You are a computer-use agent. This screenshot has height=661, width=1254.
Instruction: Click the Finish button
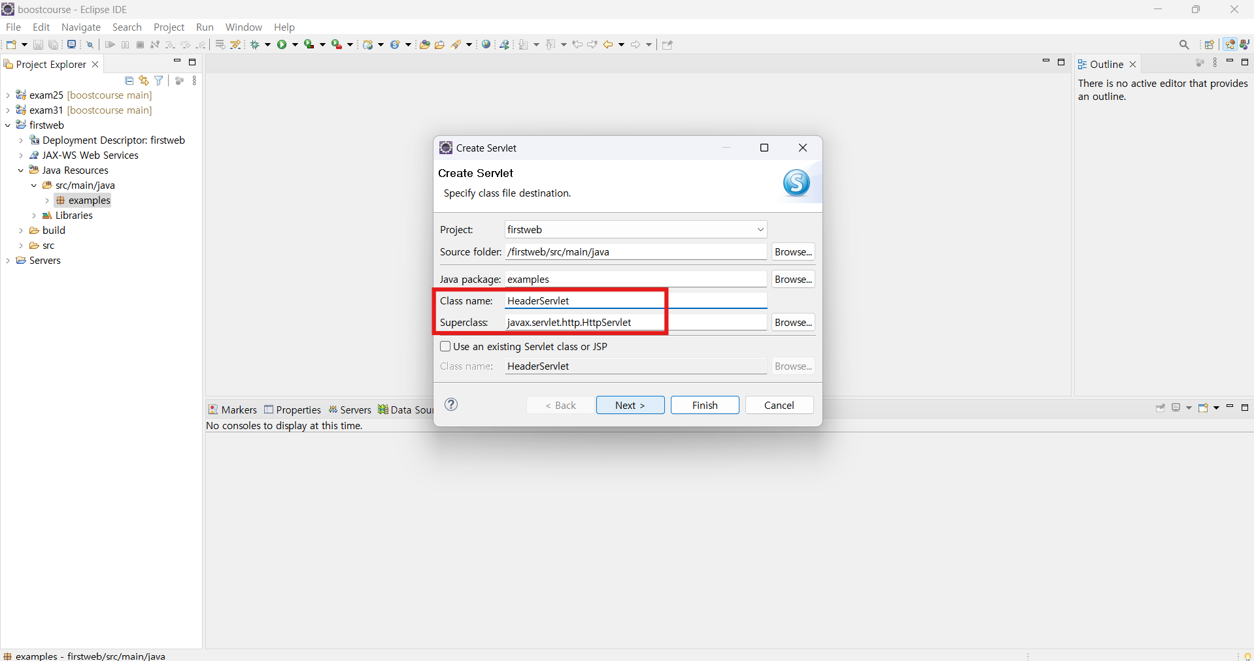(x=705, y=405)
